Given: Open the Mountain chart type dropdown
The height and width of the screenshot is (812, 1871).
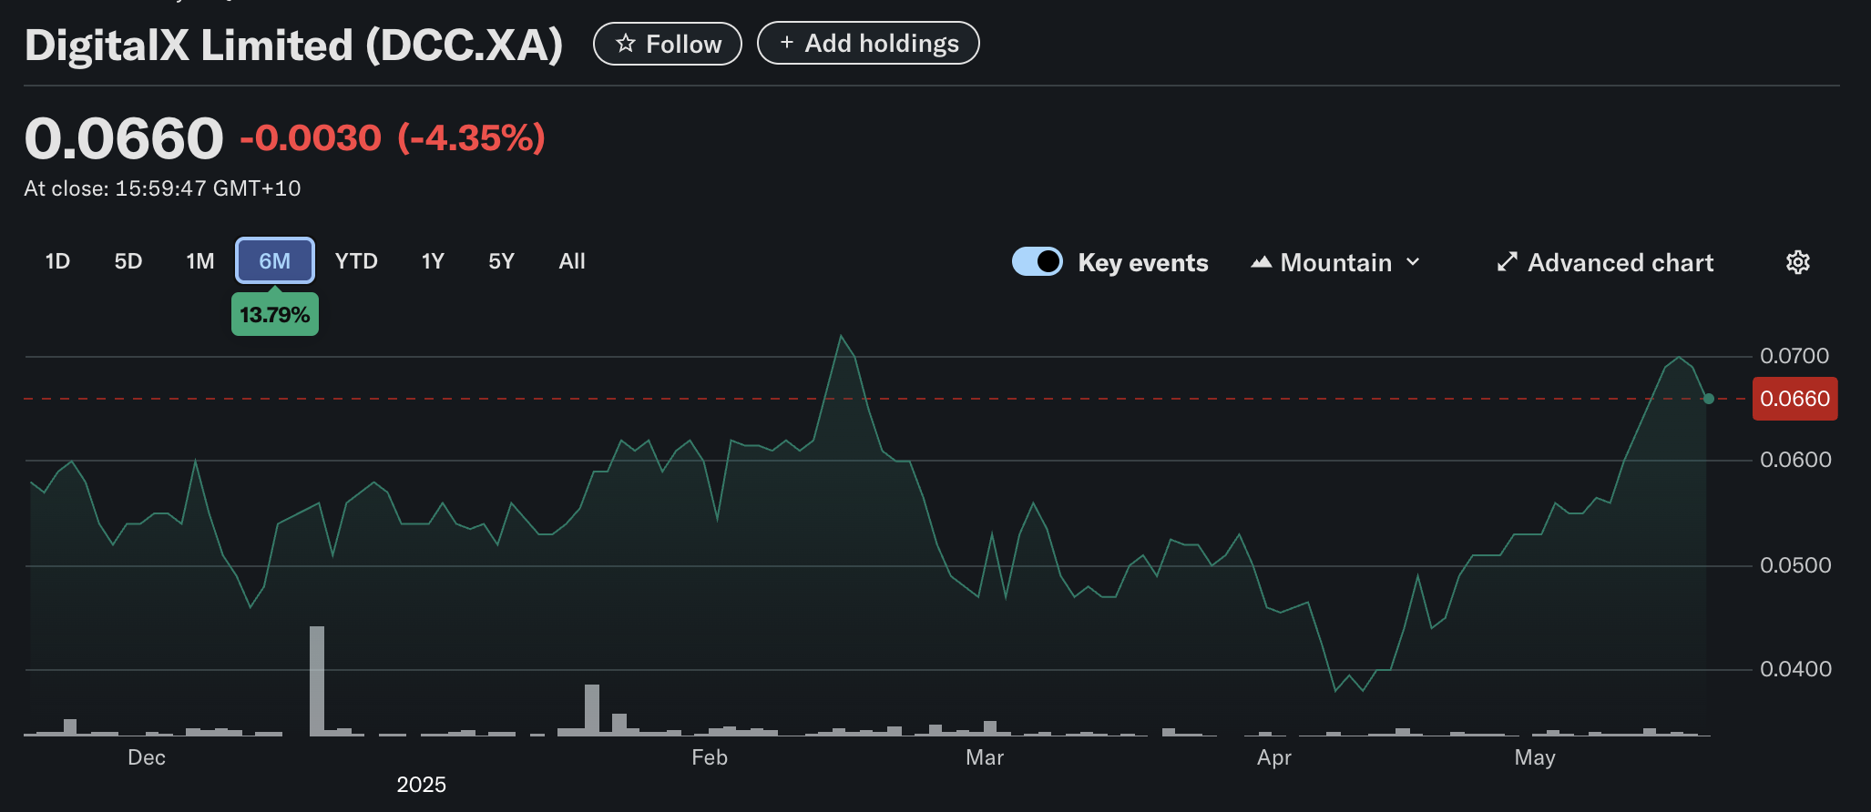Looking at the screenshot, I should (1335, 262).
